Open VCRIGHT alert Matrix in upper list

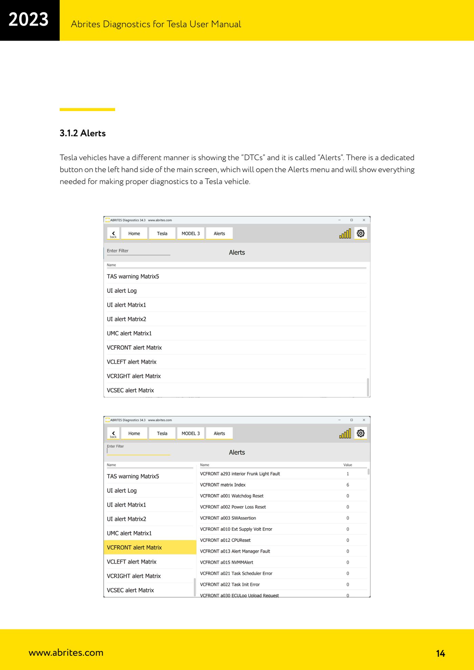[236, 376]
